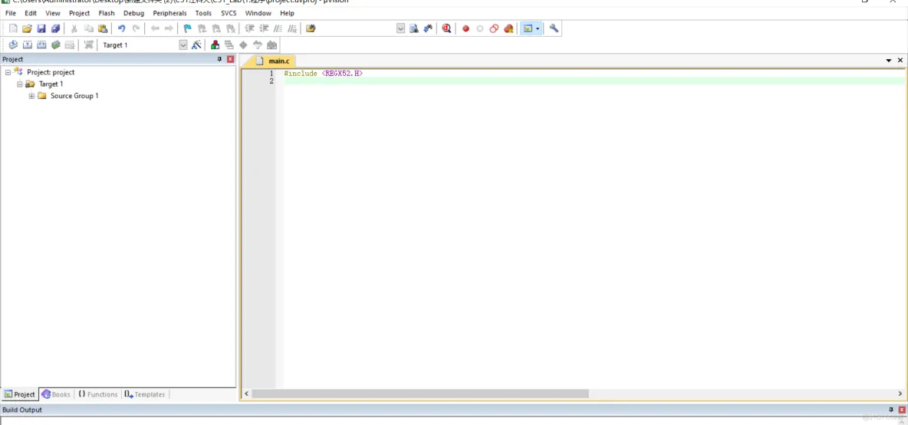Image resolution: width=908 pixels, height=425 pixels.
Task: Switch to the Books tab
Action: pos(57,394)
